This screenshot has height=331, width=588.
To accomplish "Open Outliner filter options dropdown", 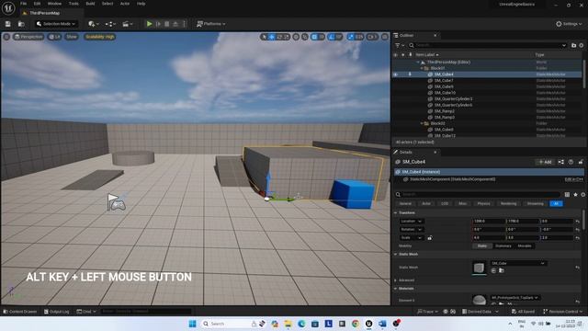I will click(399, 45).
